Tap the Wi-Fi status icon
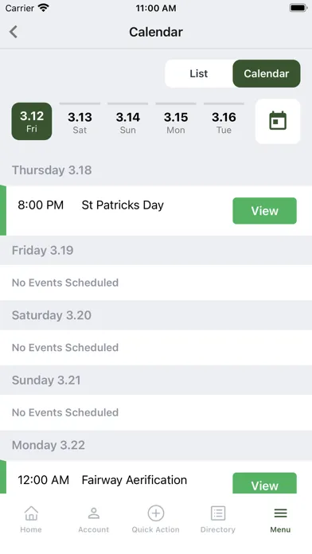The width and height of the screenshot is (312, 554). click(x=44, y=8)
